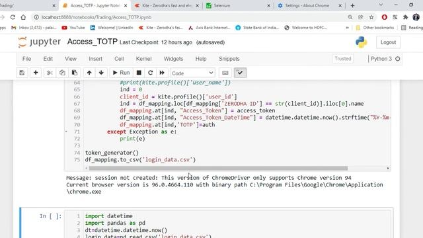Restart kernel and run all fast-forward icon
The width and height of the screenshot is (423, 238).
click(x=162, y=73)
